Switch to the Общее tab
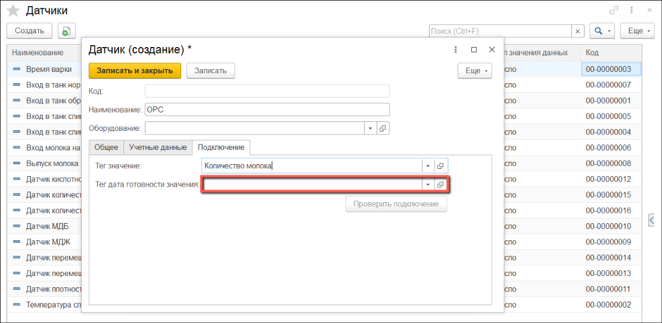Screen dimensions: 662x323 (107, 147)
